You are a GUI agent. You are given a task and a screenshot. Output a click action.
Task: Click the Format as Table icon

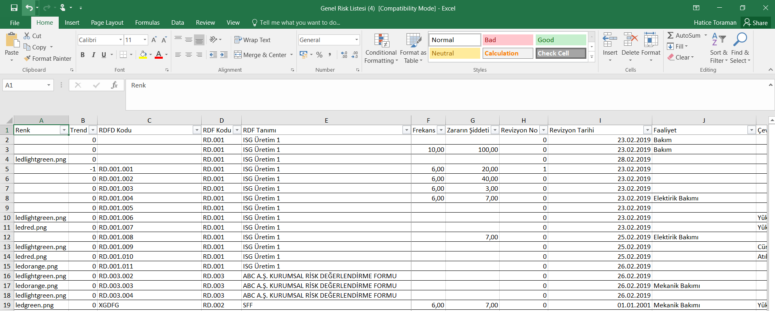tap(413, 40)
